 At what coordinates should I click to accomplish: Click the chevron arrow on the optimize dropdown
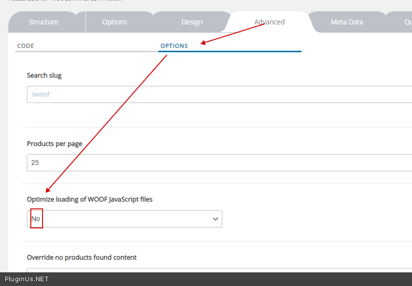(215, 219)
